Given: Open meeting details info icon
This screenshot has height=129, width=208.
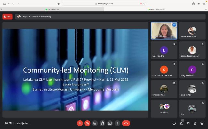Looking at the screenshot, I should 174,123.
